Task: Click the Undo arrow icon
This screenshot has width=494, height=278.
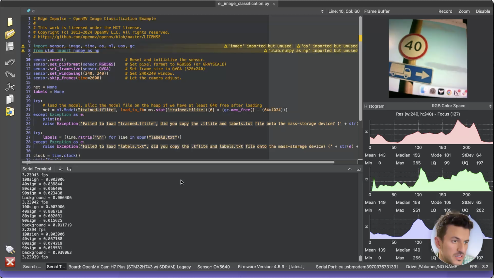Action: (10, 62)
